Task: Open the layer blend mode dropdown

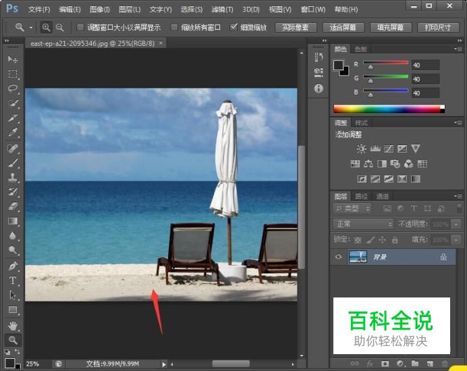Action: point(363,224)
